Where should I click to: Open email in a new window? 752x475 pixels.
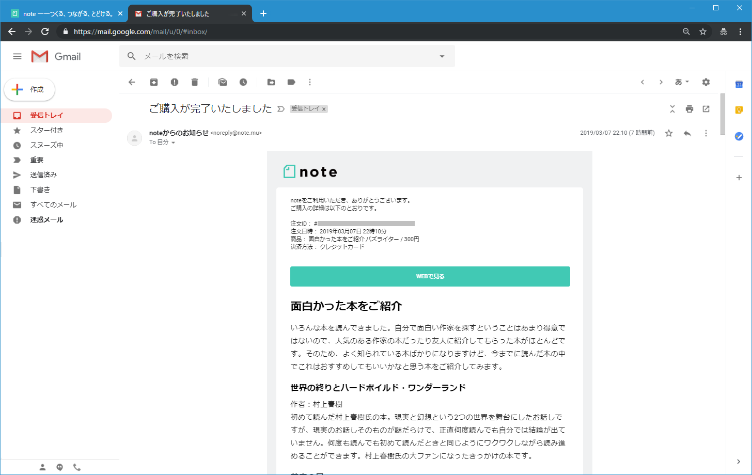point(706,109)
